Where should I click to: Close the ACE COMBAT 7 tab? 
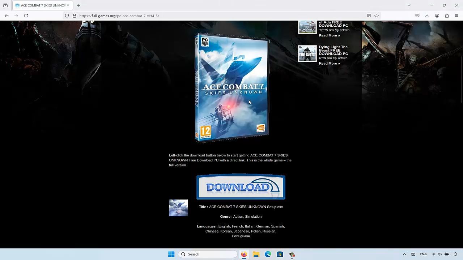(68, 5)
